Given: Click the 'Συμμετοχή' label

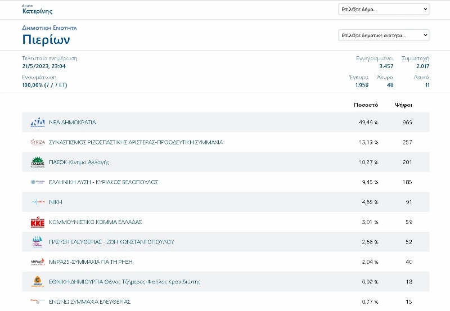Looking at the screenshot, I should [x=416, y=58].
